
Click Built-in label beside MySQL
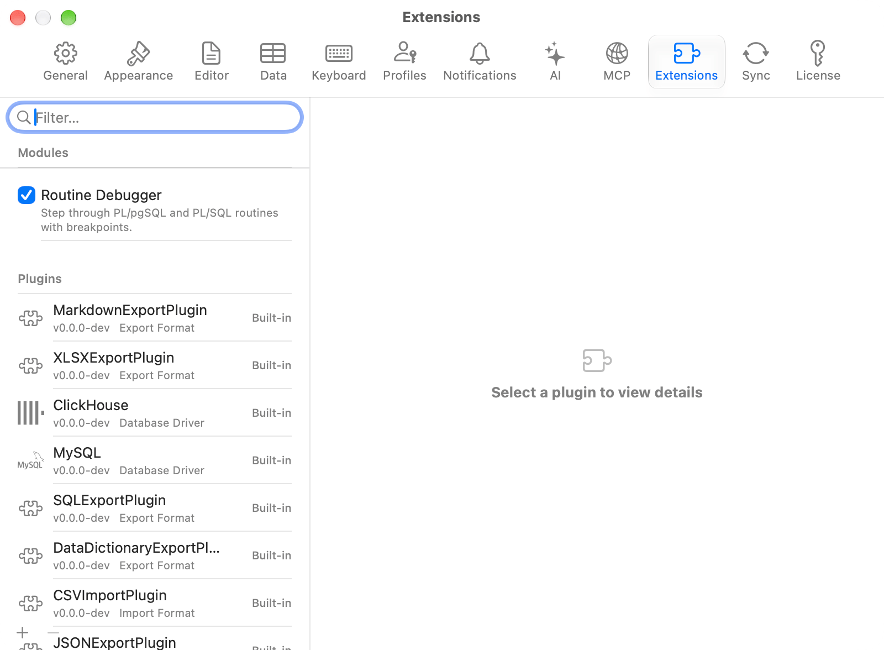[271, 460]
